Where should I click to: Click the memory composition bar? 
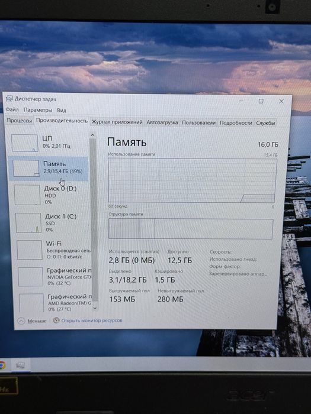[191, 229]
